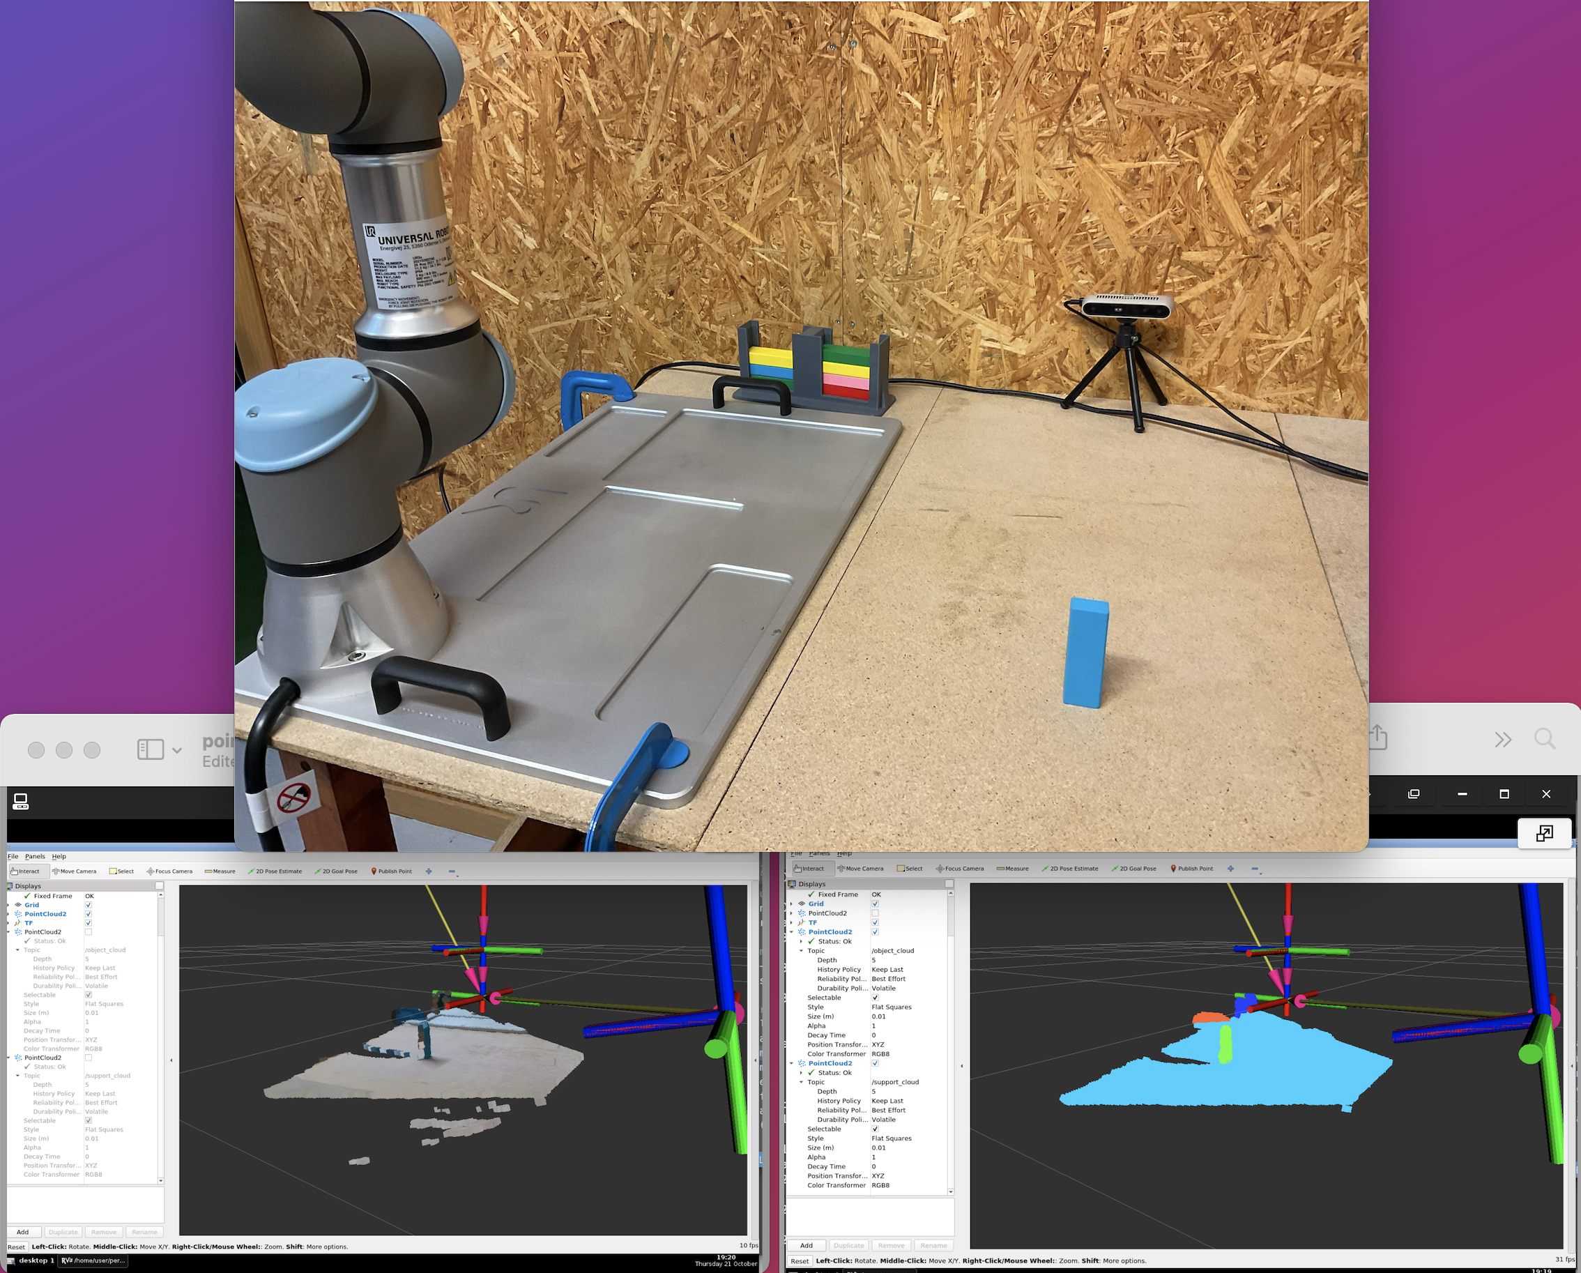Choose 2D Pose Estimate in right RViz window
Screen dimensions: 1581x1273
(1069, 868)
